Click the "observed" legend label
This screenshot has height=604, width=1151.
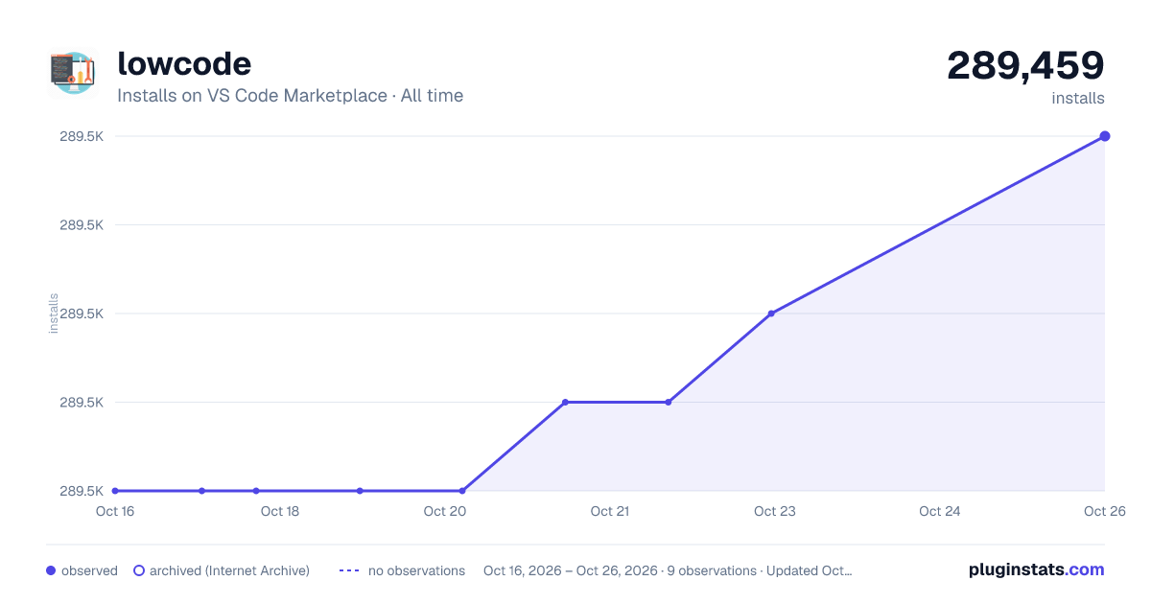(89, 570)
